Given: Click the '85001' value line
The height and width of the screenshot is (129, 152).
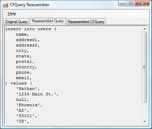Looking at the screenshot, I should [x=26, y=116].
